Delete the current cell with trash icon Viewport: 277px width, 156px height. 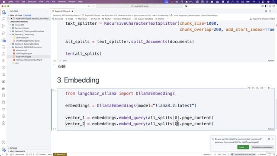[269, 88]
